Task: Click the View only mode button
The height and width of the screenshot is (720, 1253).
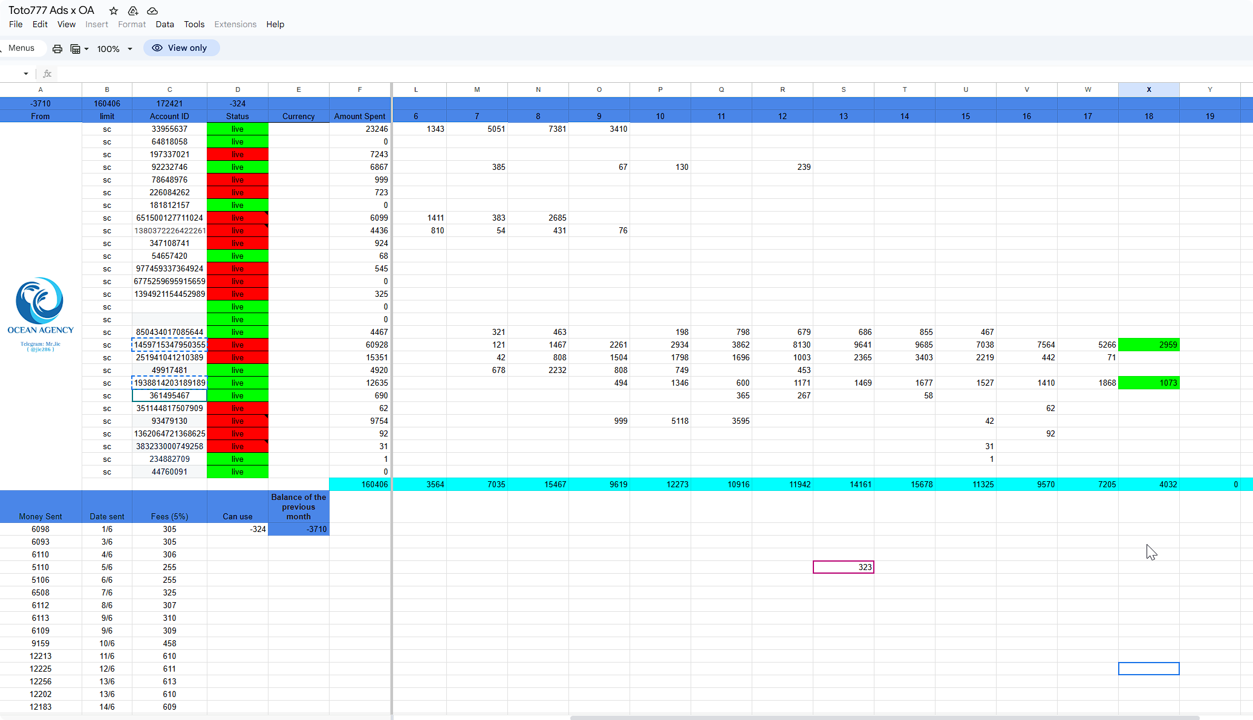Action: pyautogui.click(x=181, y=48)
